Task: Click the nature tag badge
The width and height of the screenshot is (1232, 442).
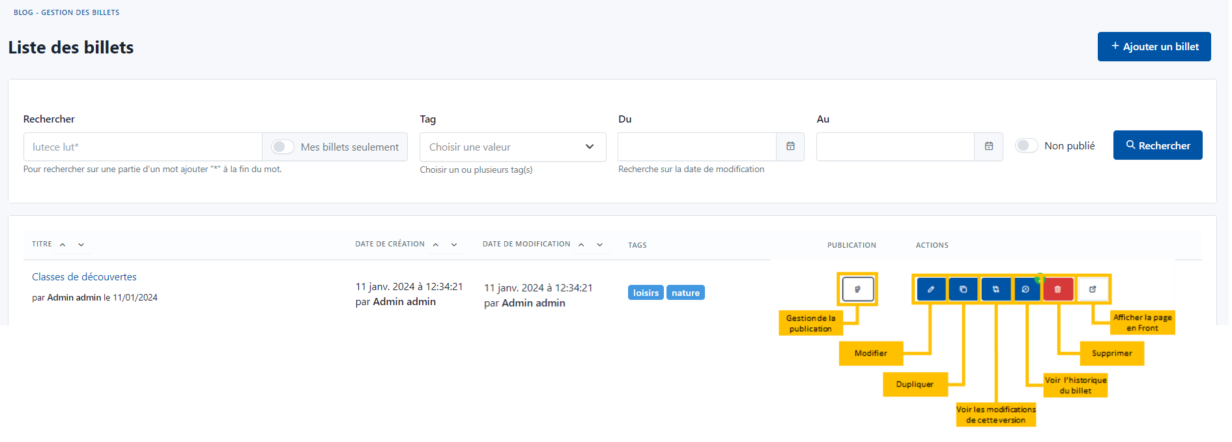Action: pyautogui.click(x=685, y=293)
